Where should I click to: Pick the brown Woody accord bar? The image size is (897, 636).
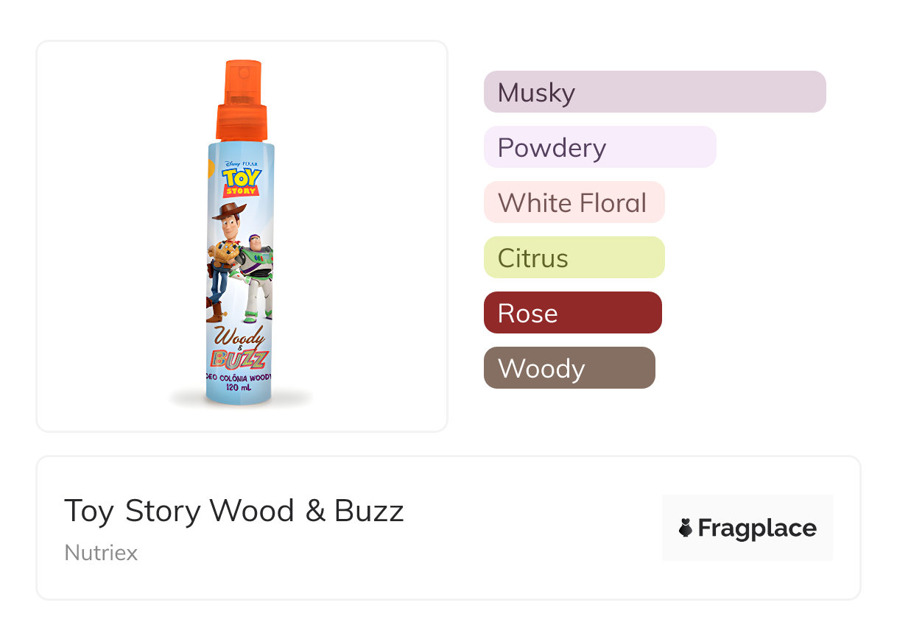coord(569,368)
